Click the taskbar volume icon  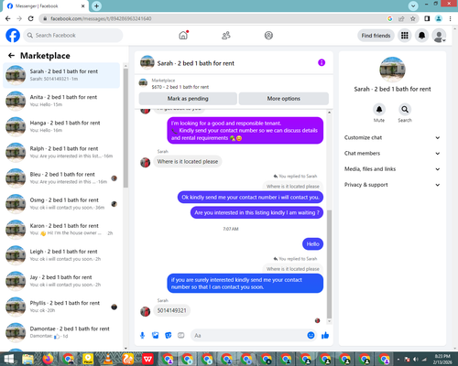[416, 360]
